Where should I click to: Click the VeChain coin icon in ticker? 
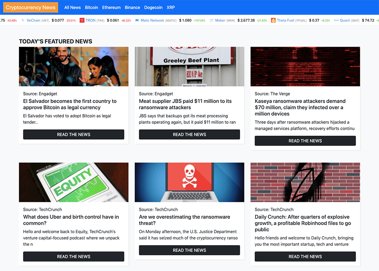coord(23,20)
